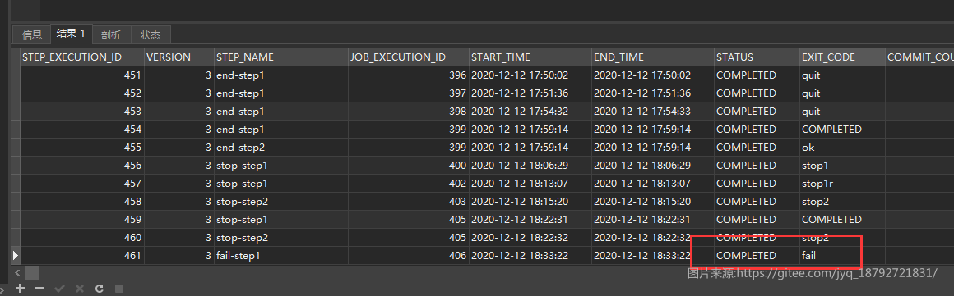Click the EXIT_CODE column header
Image resolution: width=954 pixels, height=296 pixels.
[x=843, y=57]
